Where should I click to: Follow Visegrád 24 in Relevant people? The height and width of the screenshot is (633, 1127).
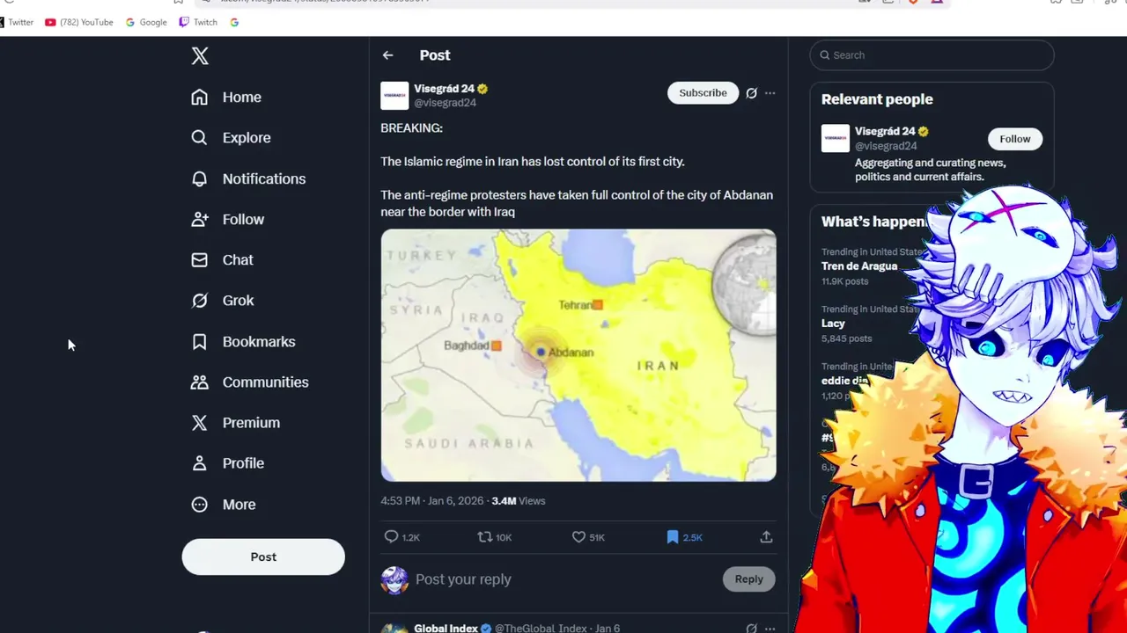click(x=1014, y=139)
